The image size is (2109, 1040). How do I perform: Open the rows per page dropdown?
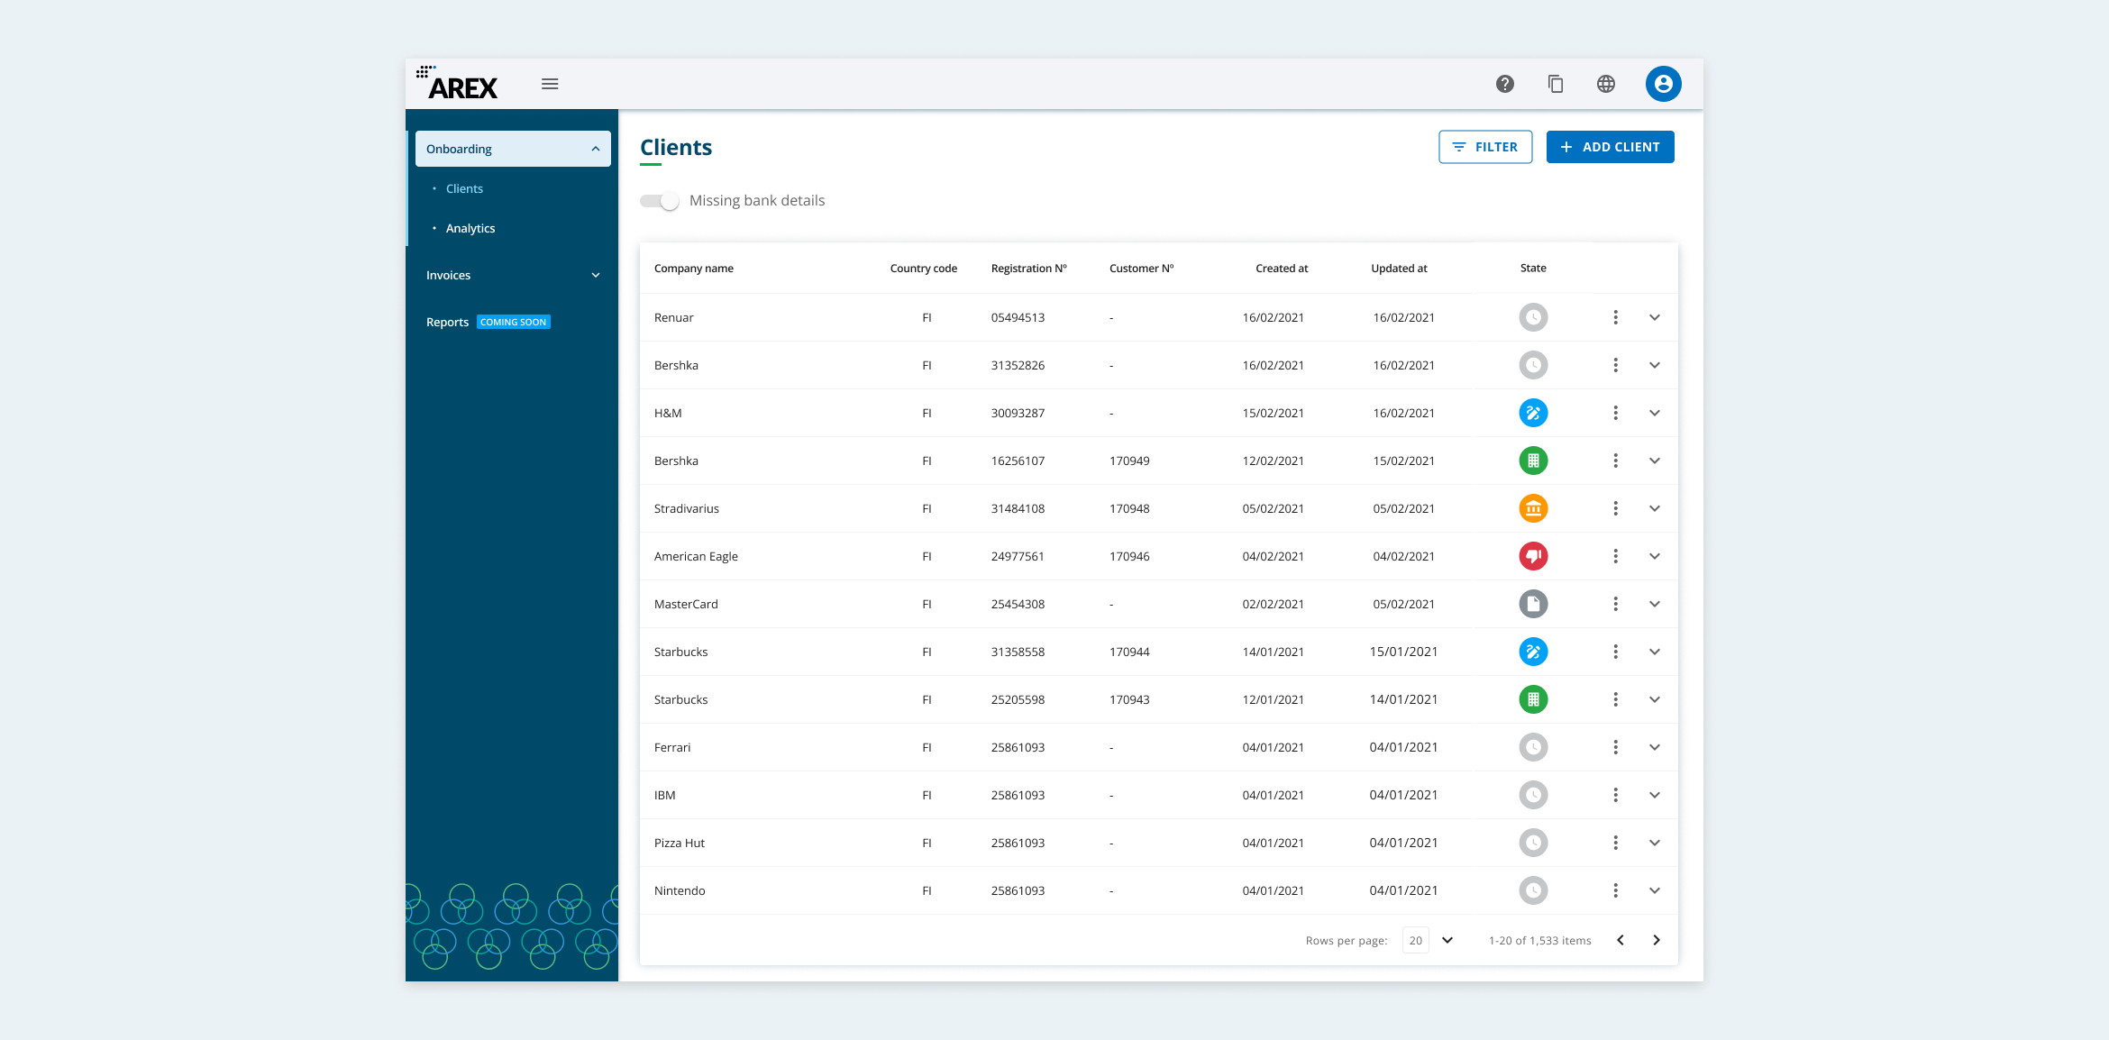[1447, 940]
